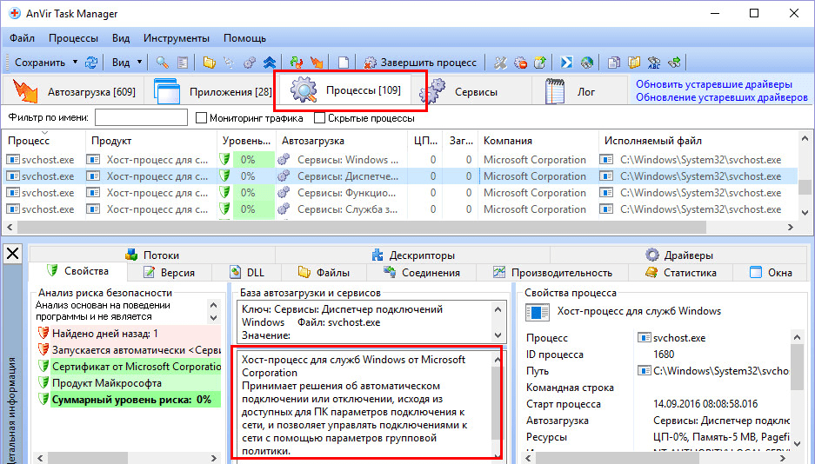The width and height of the screenshot is (815, 464).
Task: Click the refresh icon next to Сохранить
Action: pos(92,63)
